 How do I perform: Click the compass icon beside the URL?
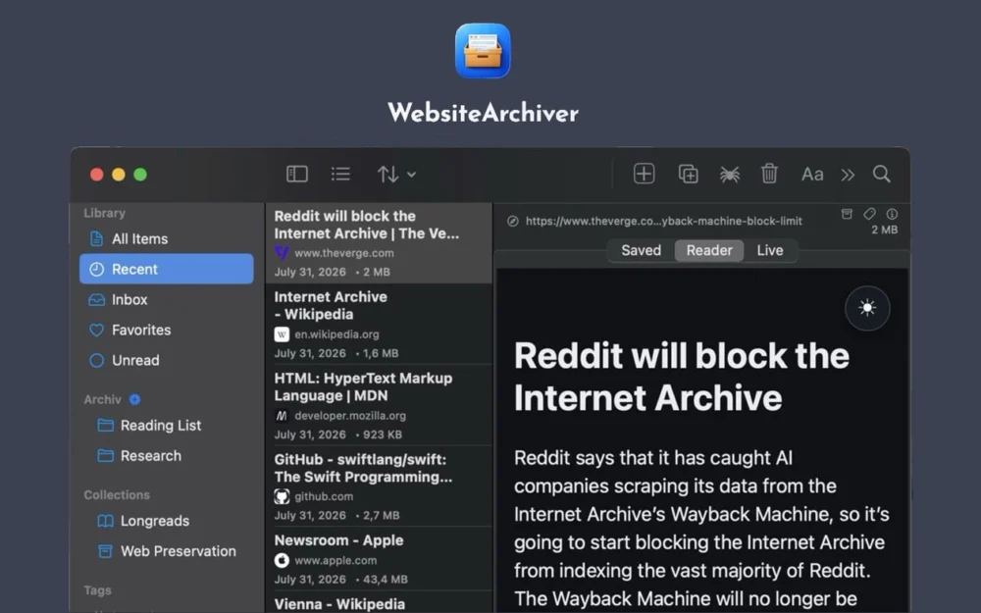(x=512, y=221)
